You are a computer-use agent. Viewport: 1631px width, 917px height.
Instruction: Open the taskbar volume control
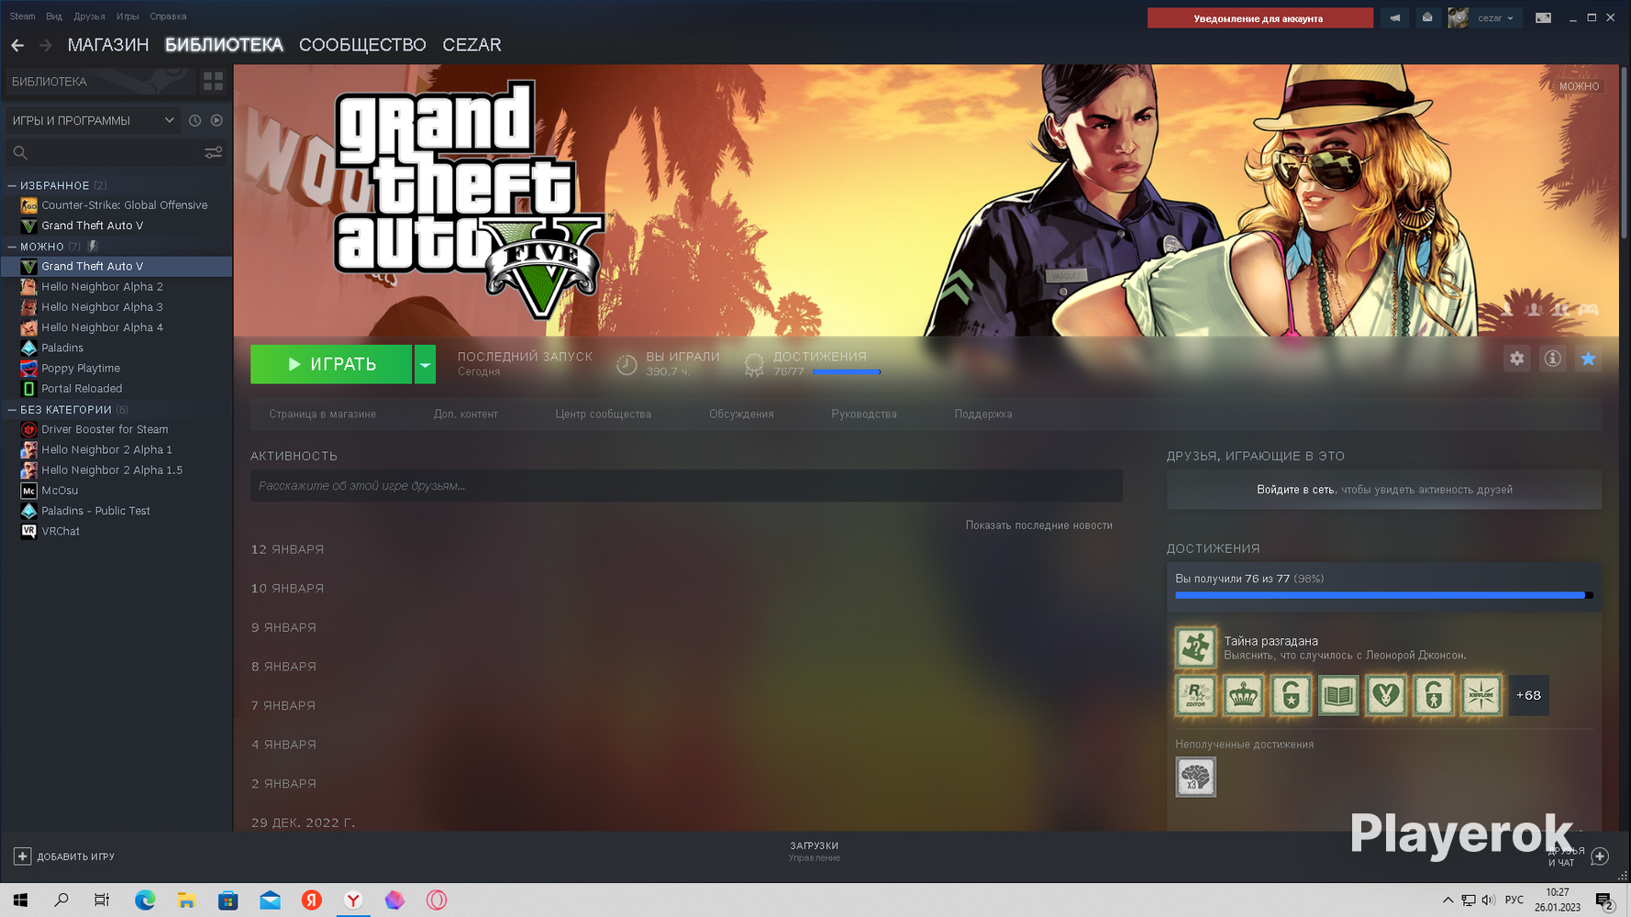click(x=1488, y=900)
